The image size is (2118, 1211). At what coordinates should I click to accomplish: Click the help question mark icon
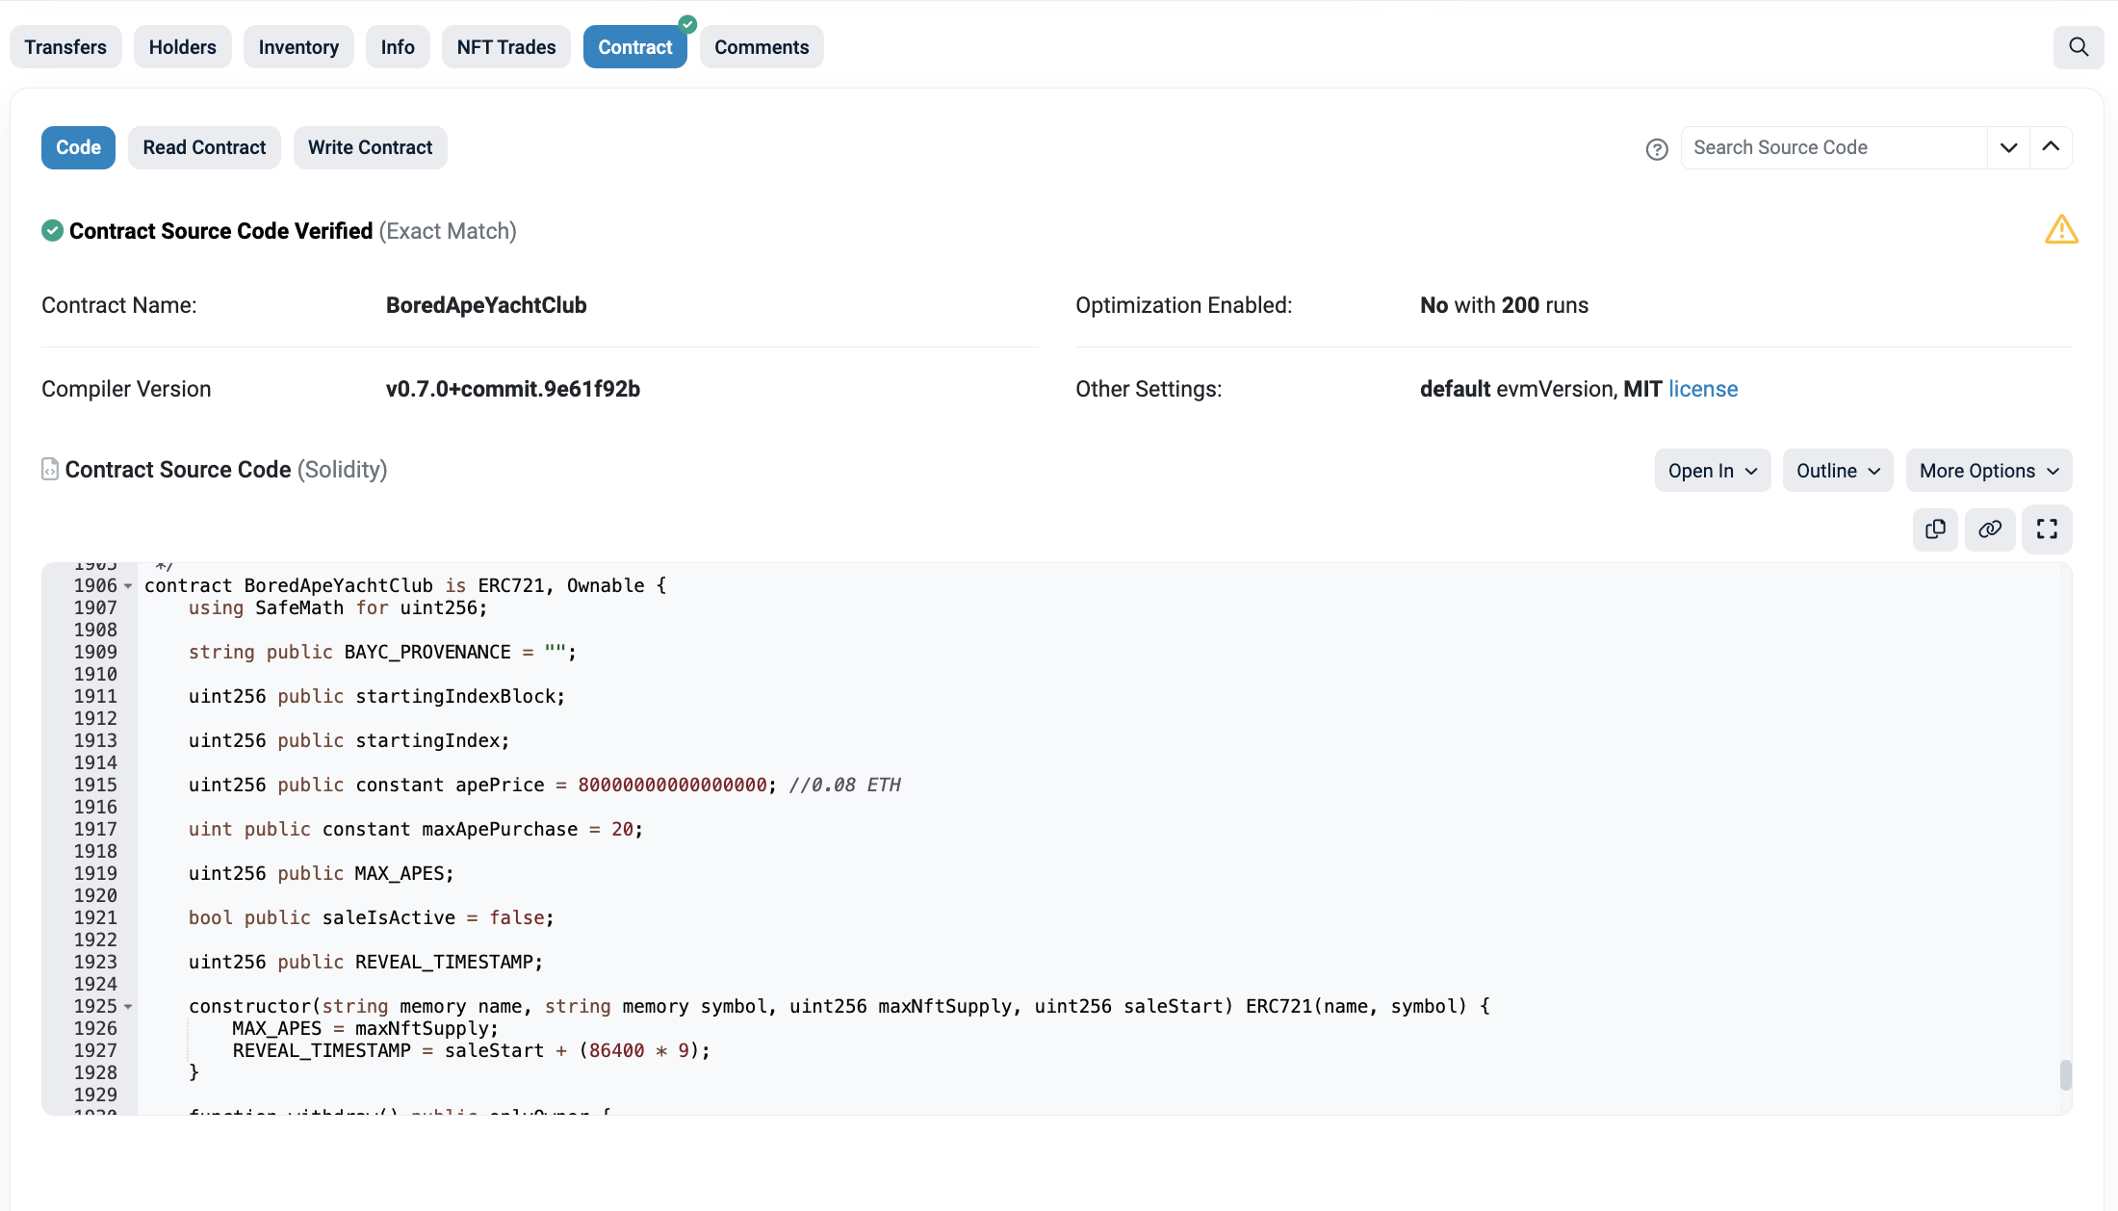tap(1656, 149)
